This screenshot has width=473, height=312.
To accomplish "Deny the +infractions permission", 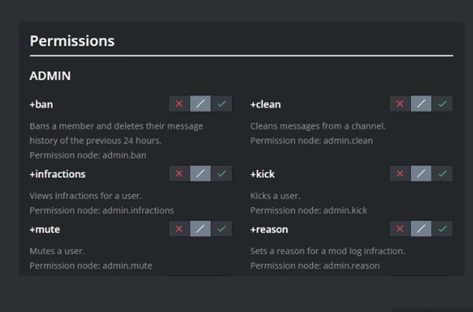I will (179, 173).
